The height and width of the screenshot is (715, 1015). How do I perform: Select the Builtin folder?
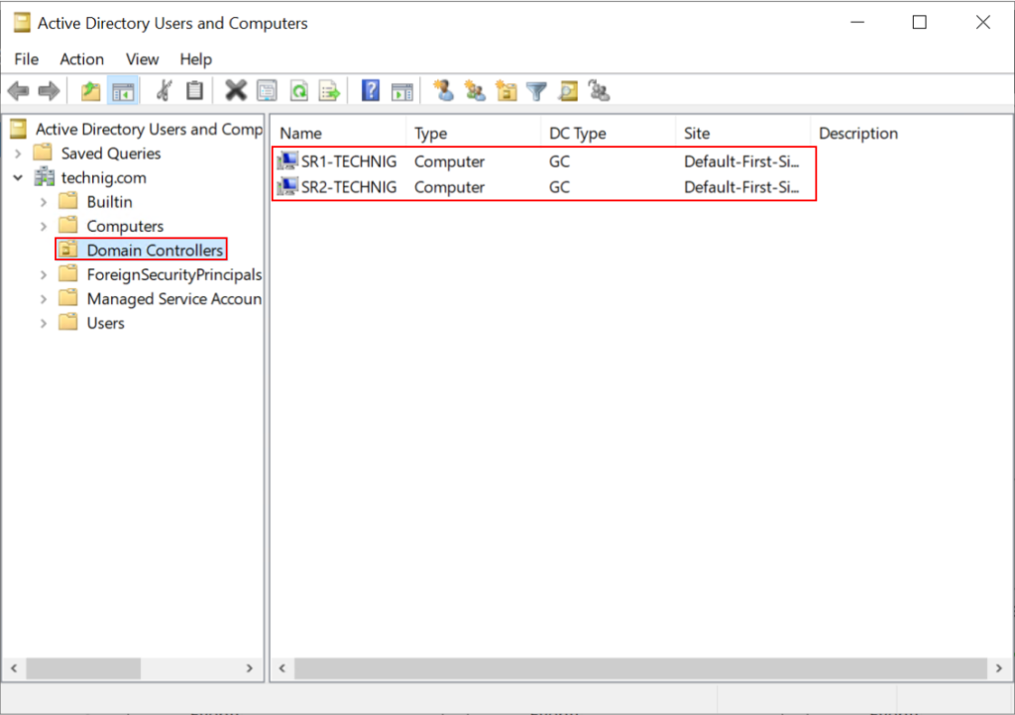pyautogui.click(x=109, y=202)
